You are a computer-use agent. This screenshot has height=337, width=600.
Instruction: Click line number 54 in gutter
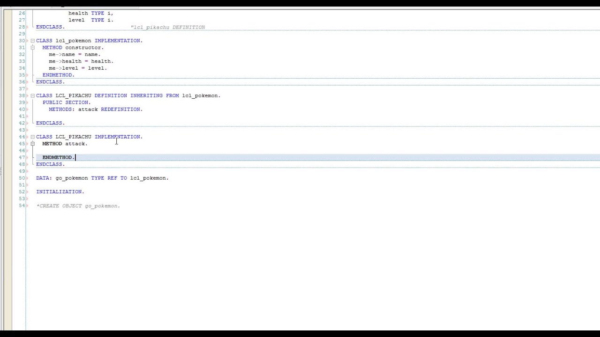(22, 206)
